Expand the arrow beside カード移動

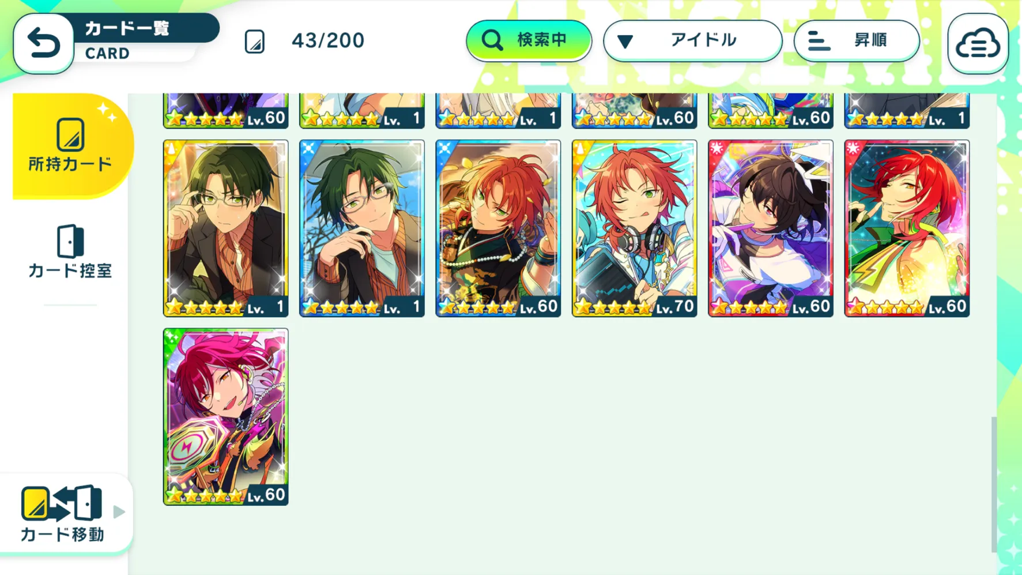119,512
